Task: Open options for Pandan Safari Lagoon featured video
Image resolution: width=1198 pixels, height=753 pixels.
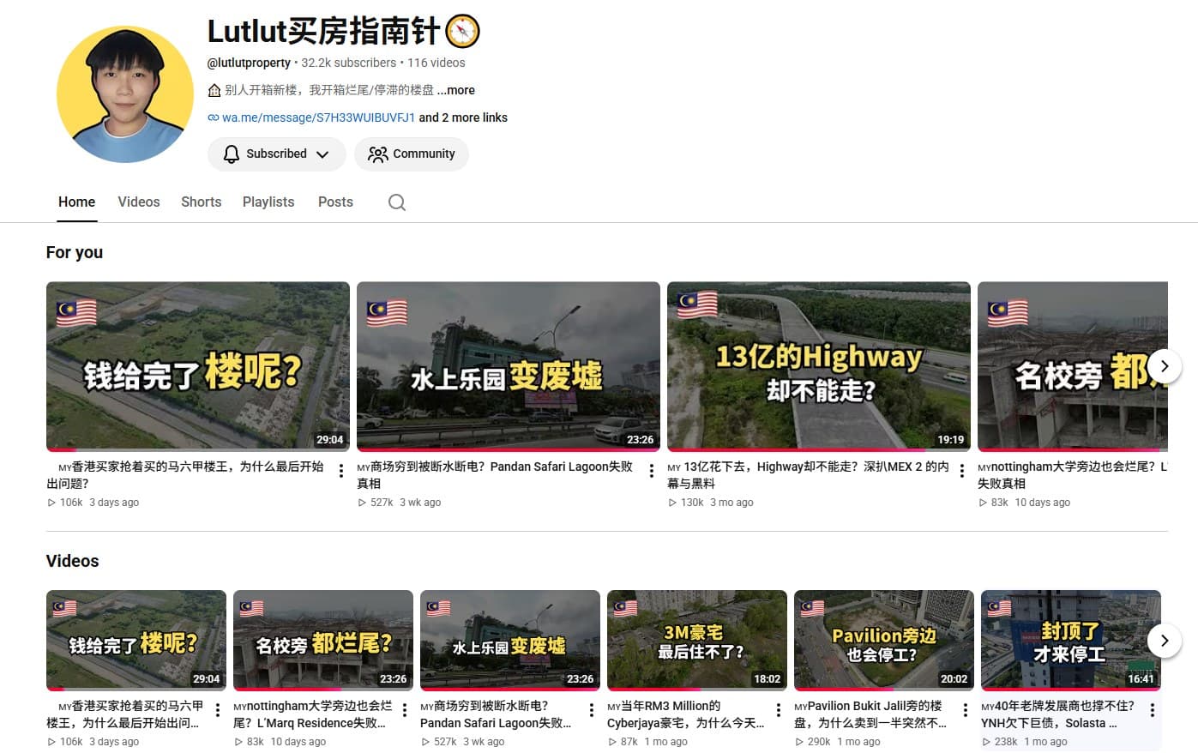Action: [652, 471]
